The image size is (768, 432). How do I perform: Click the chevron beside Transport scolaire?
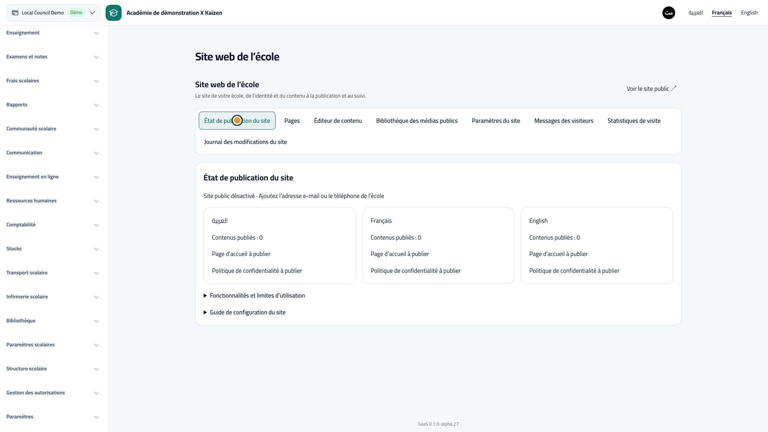coord(96,273)
